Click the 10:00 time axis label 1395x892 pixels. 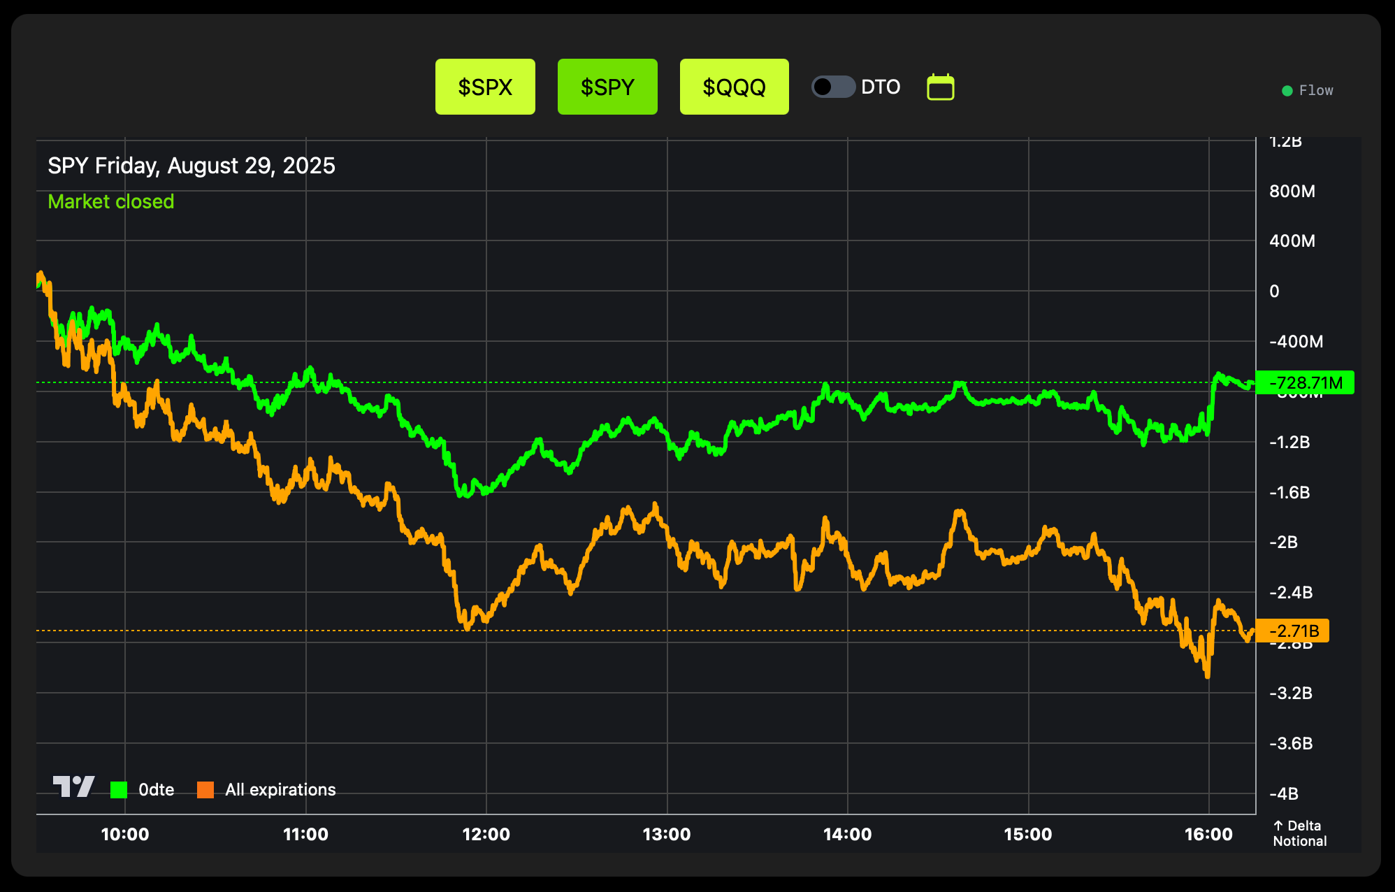click(x=125, y=834)
